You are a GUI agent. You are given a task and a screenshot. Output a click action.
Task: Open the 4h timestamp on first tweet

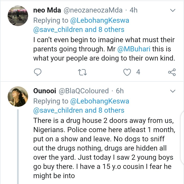(133, 10)
